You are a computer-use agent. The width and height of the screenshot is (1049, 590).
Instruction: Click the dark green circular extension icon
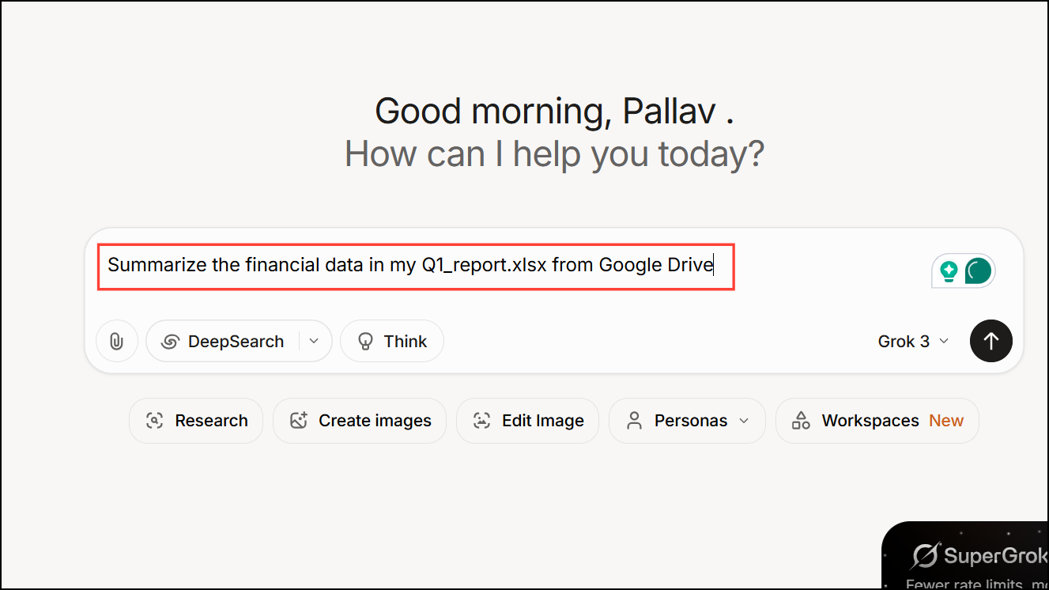[x=978, y=271]
